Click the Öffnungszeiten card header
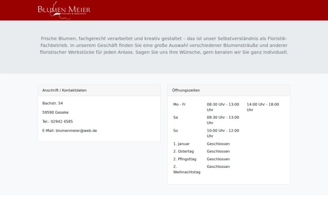The image size is (328, 205). point(229,90)
